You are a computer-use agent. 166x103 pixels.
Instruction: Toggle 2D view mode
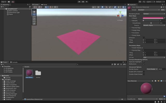click(98, 7)
